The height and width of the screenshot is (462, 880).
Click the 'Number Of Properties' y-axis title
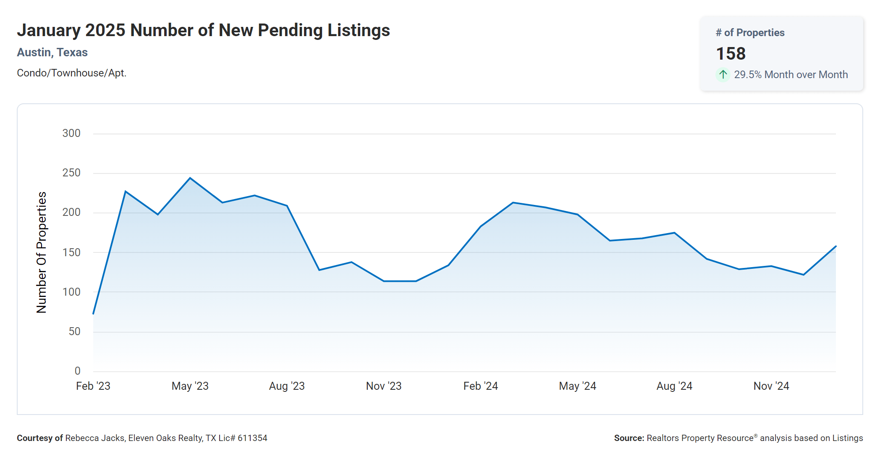click(x=42, y=252)
